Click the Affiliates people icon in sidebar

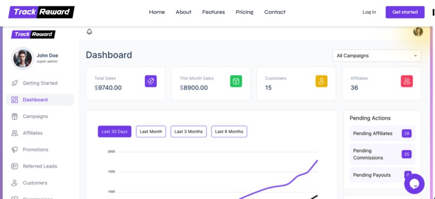coord(15,133)
